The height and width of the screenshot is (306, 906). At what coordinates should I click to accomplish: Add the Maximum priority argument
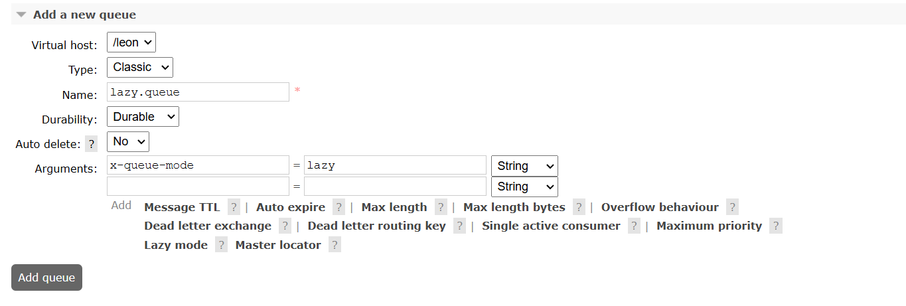tap(709, 226)
